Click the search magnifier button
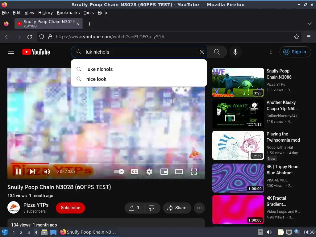Viewport: 316px width, 237px height. click(x=217, y=52)
